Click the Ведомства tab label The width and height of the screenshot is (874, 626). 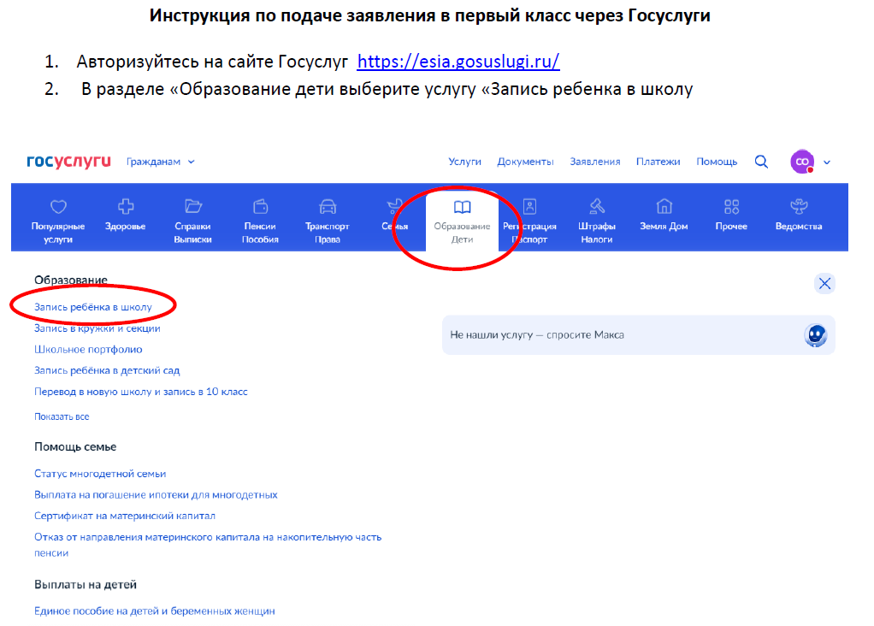(x=799, y=227)
